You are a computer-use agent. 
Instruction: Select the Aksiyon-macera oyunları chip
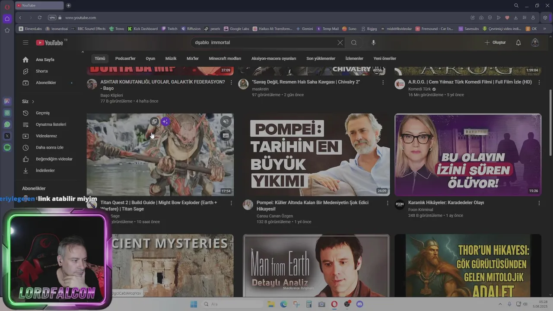[x=273, y=58]
